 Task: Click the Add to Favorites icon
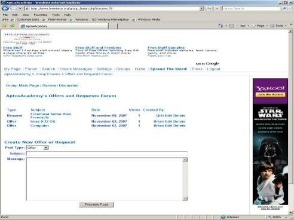[x=13, y=26]
